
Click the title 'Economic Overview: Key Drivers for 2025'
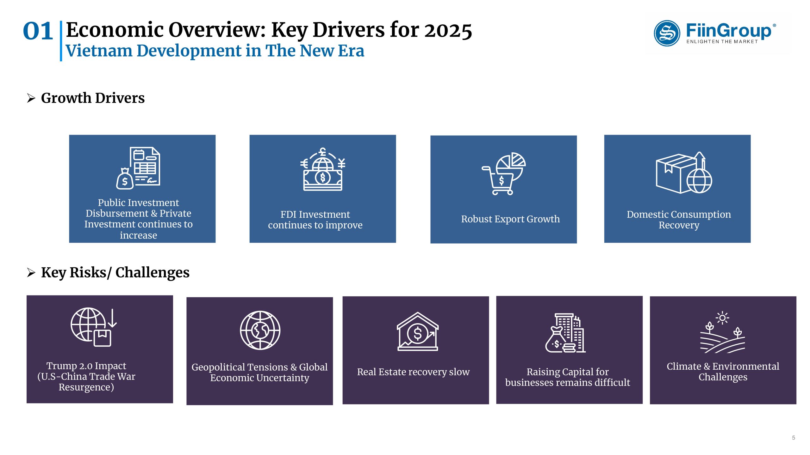(269, 30)
